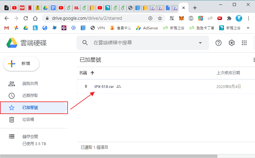
Task: Click the Drive search magnifier icon
Action: click(x=85, y=43)
